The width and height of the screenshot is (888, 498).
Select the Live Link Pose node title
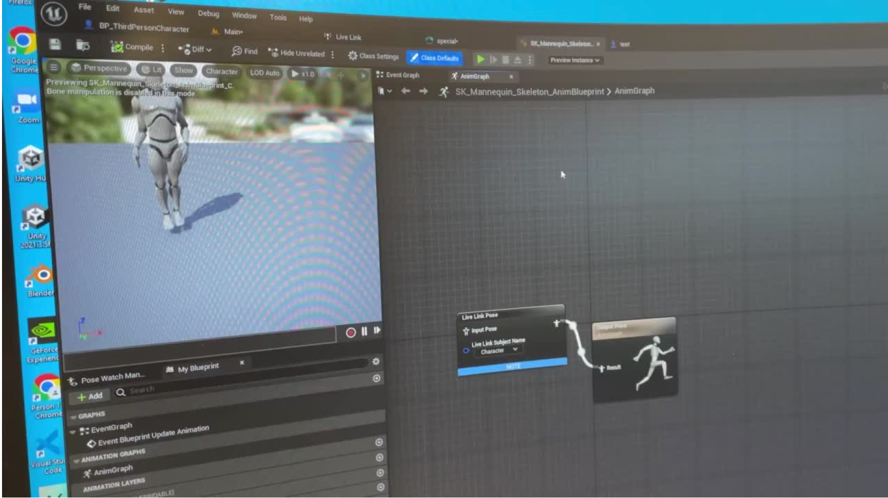click(x=480, y=316)
